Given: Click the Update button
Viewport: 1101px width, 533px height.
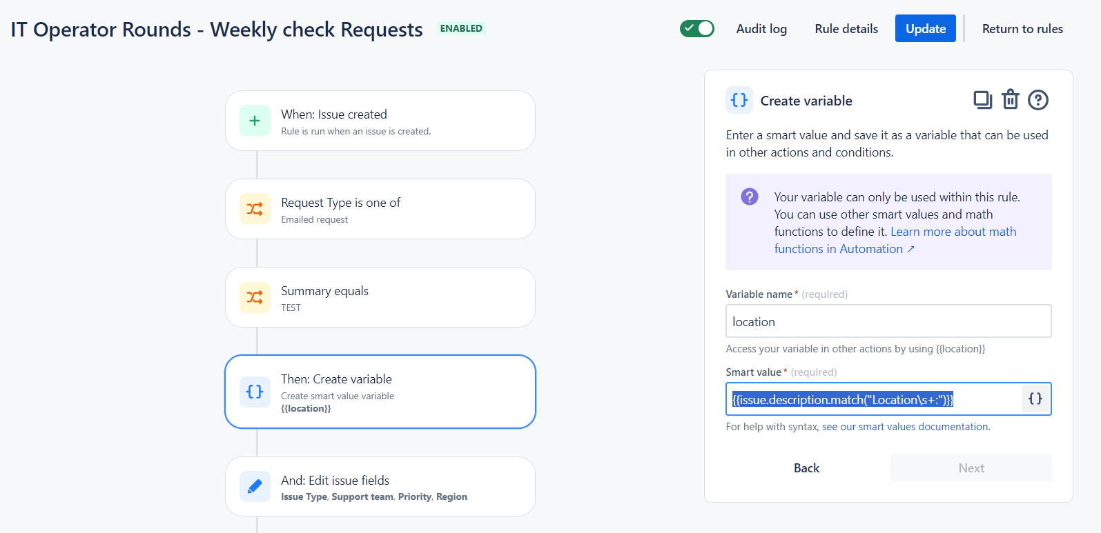Looking at the screenshot, I should click(x=926, y=28).
